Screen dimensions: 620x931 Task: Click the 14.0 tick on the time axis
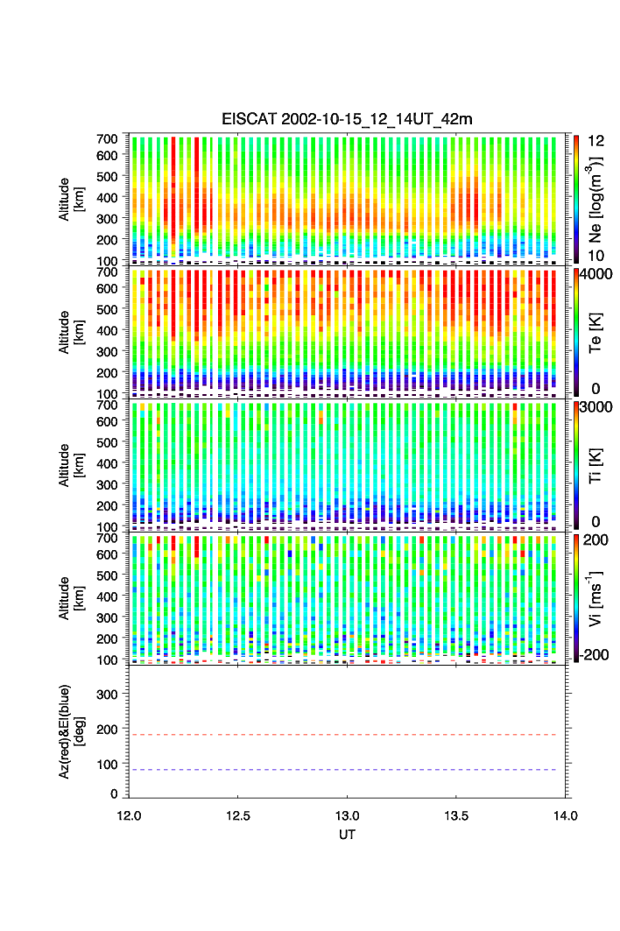(x=565, y=815)
